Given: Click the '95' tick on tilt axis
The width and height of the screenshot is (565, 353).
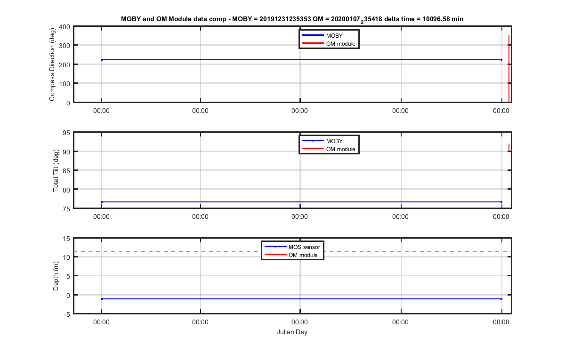Looking at the screenshot, I should (67, 133).
